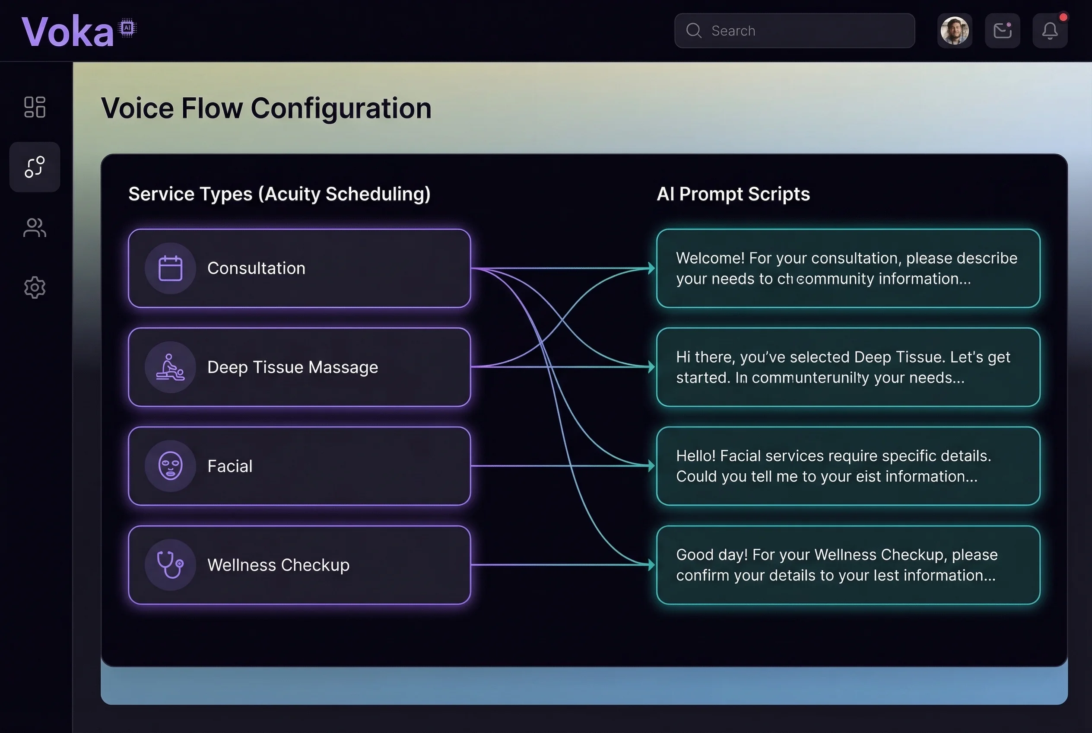This screenshot has width=1092, height=733.
Task: Click the mail inbox icon
Action: 1002,31
